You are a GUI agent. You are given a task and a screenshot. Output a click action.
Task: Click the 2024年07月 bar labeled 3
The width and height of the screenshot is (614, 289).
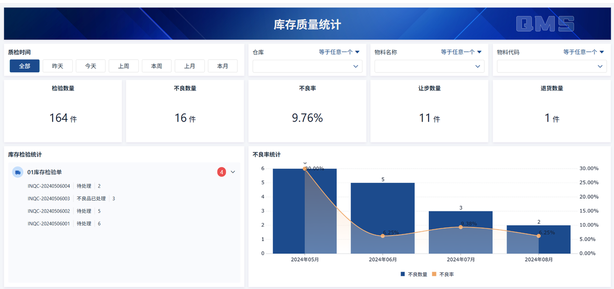(x=461, y=232)
